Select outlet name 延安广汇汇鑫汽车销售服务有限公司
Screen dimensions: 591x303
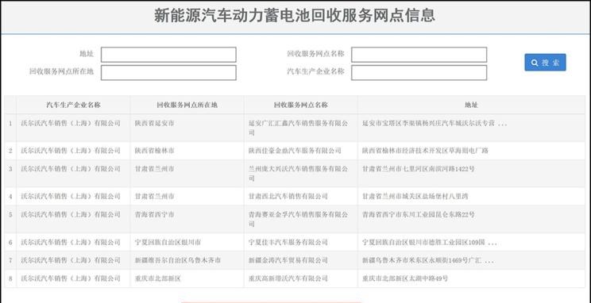(298, 128)
